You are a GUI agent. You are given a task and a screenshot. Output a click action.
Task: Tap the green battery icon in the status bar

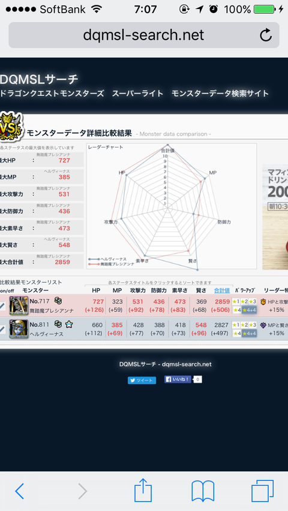click(265, 9)
